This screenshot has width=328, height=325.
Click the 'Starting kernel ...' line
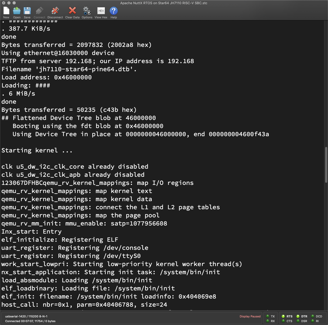coord(37,151)
